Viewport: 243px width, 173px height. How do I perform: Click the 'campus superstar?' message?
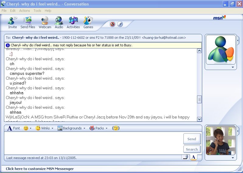coord(27,73)
